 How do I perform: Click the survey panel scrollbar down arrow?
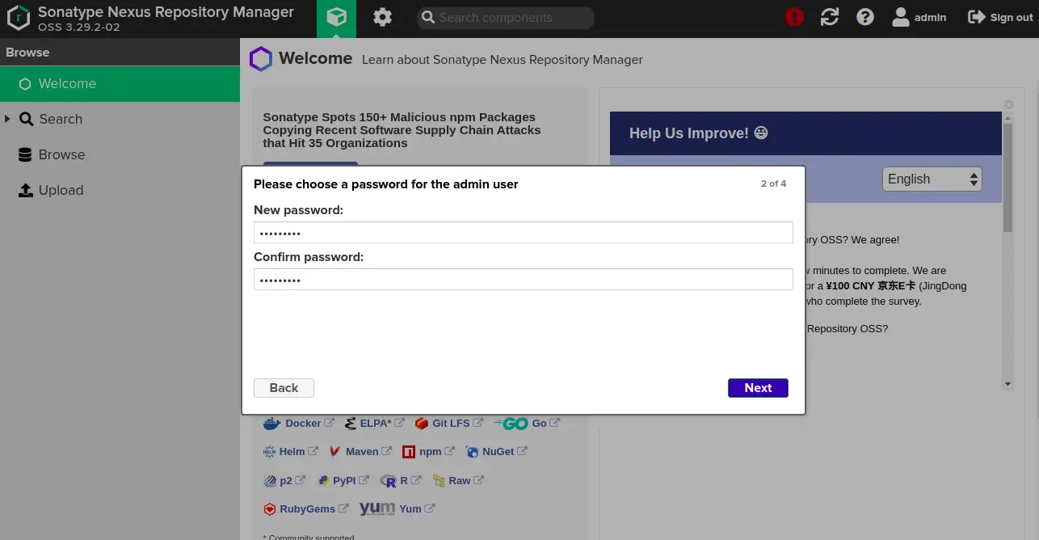pyautogui.click(x=1007, y=384)
